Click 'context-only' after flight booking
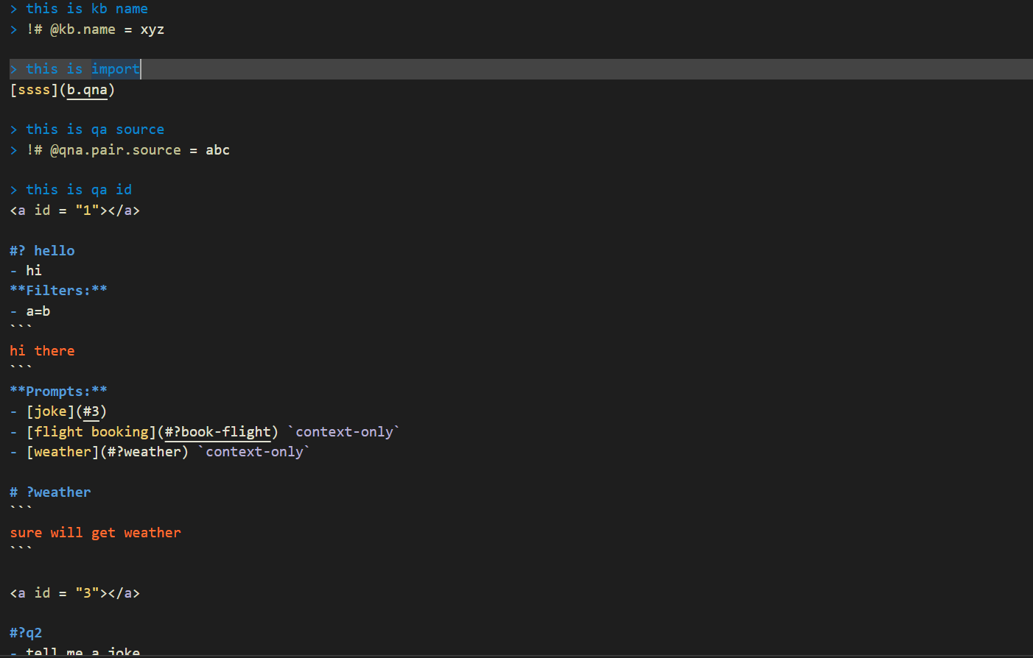The height and width of the screenshot is (658, 1033). (344, 432)
